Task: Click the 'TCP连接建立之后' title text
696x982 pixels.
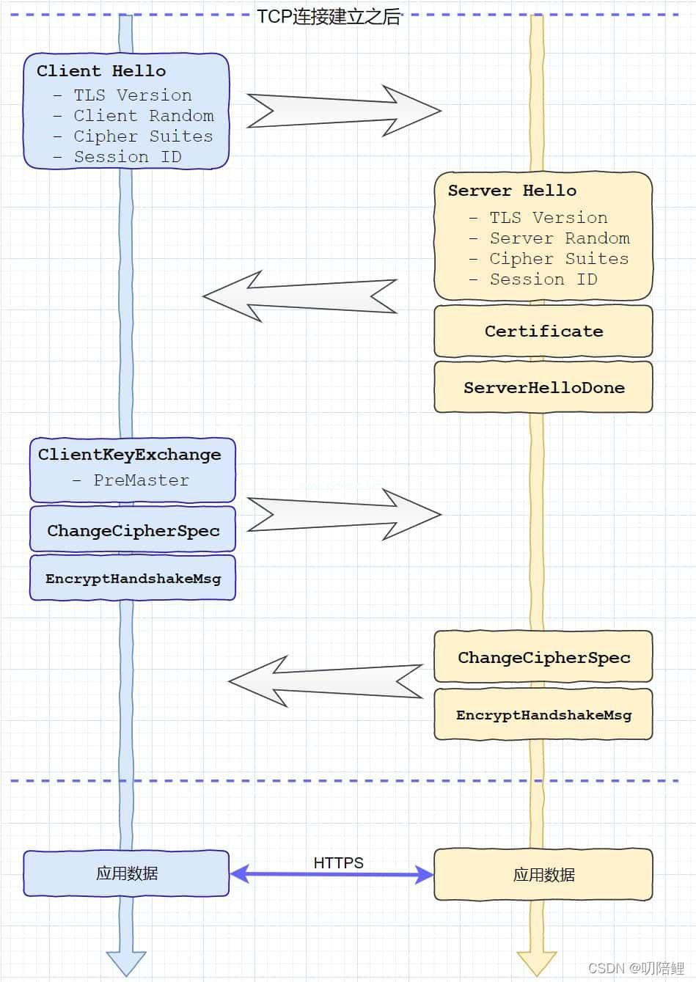Action: pyautogui.click(x=329, y=17)
